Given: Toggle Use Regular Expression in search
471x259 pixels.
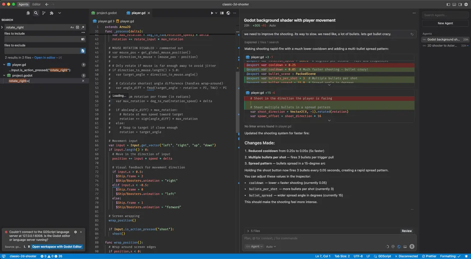Looking at the screenshot, I should (83, 27).
